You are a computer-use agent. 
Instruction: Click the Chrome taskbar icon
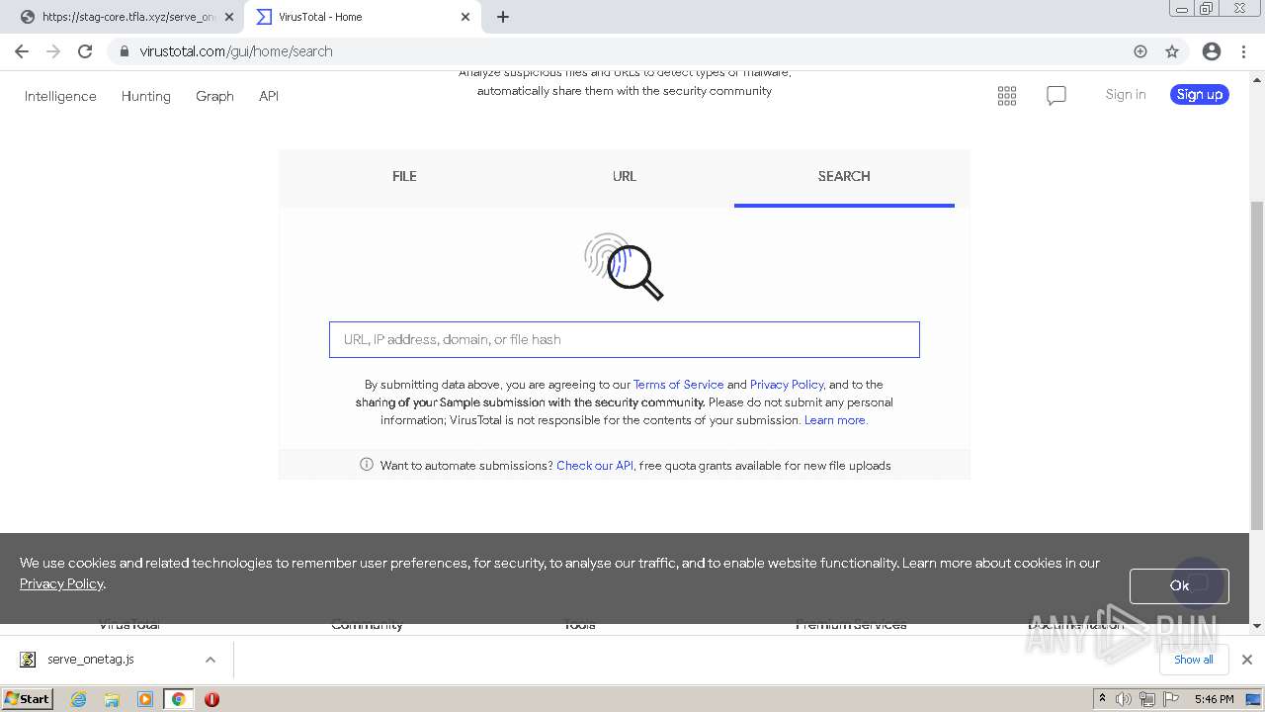(178, 699)
